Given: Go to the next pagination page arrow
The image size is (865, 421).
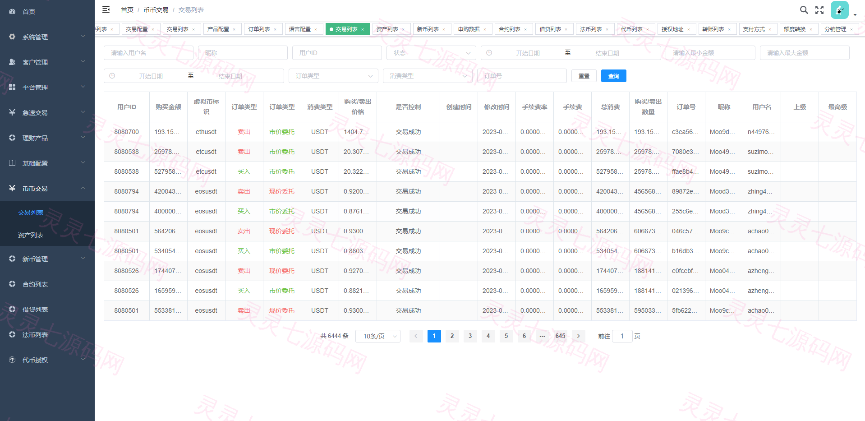Looking at the screenshot, I should (578, 336).
